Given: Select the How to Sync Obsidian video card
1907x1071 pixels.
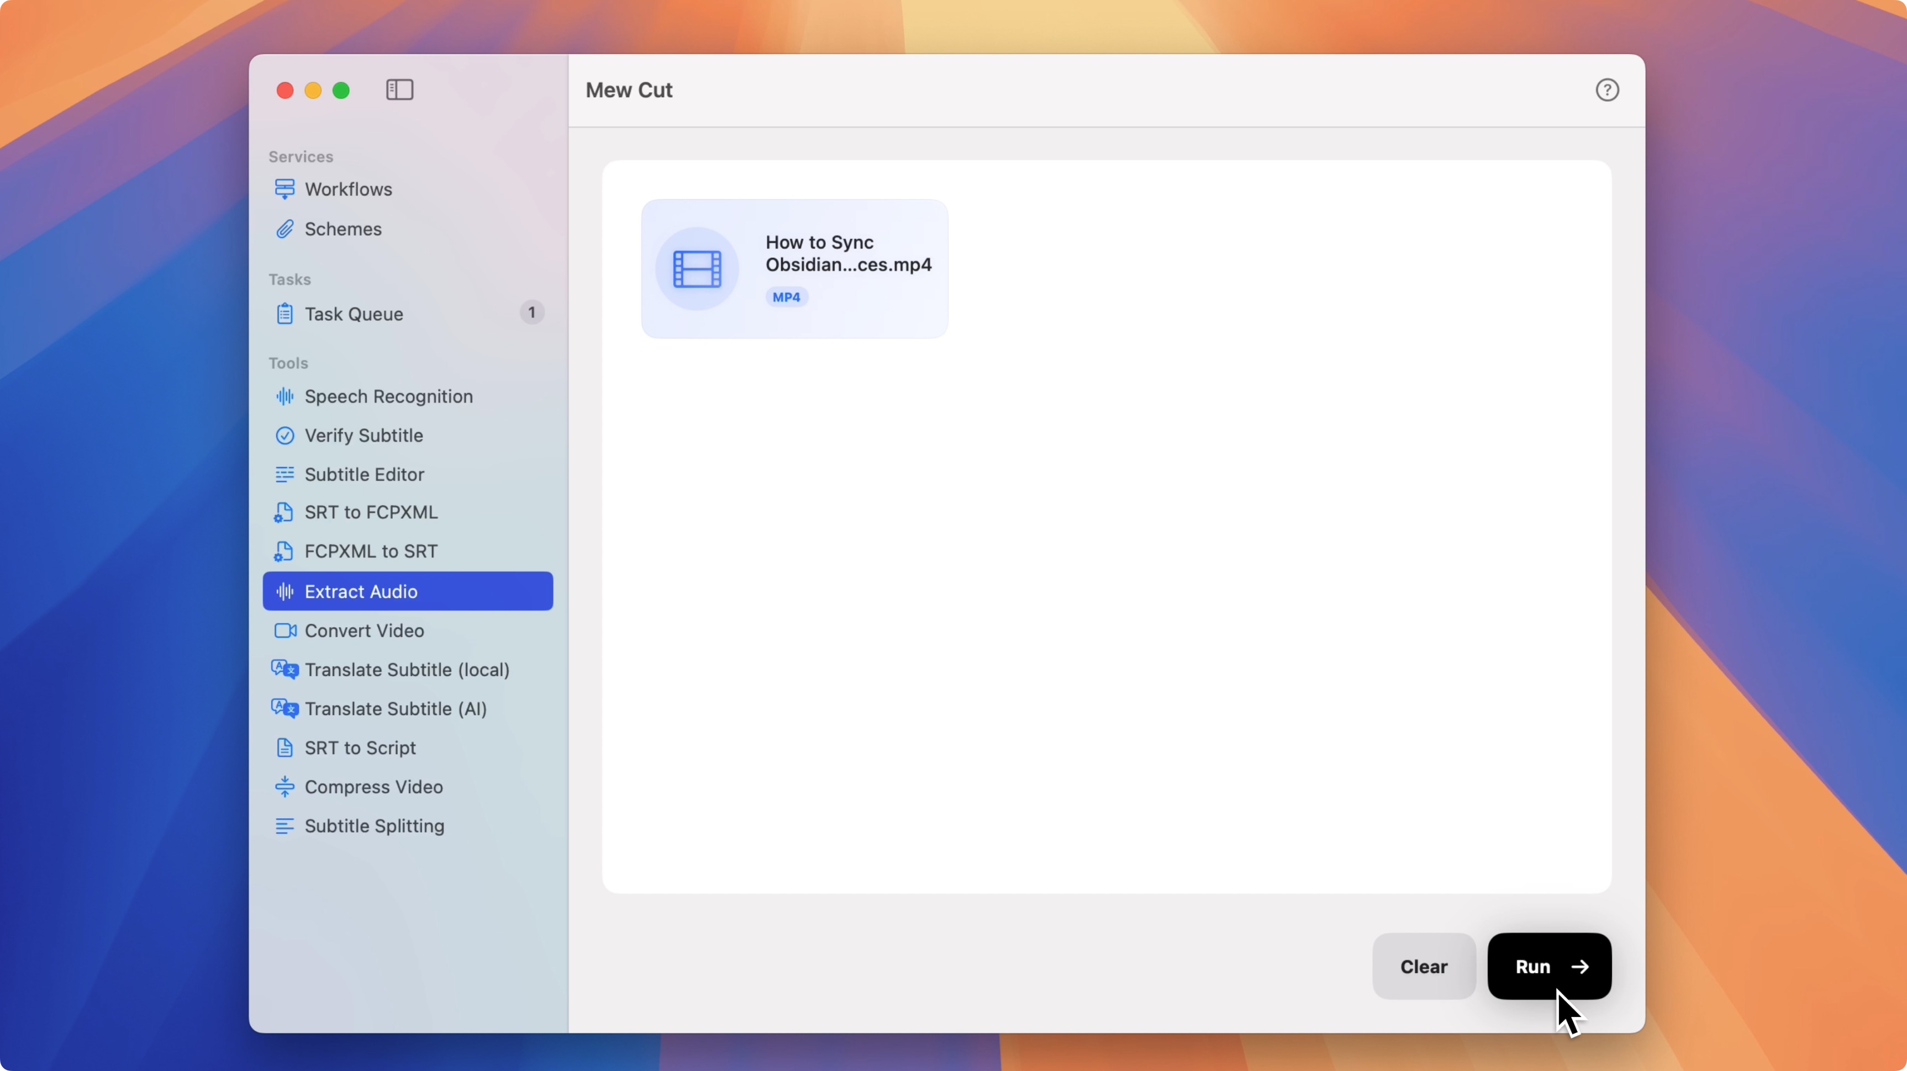Looking at the screenshot, I should tap(794, 268).
